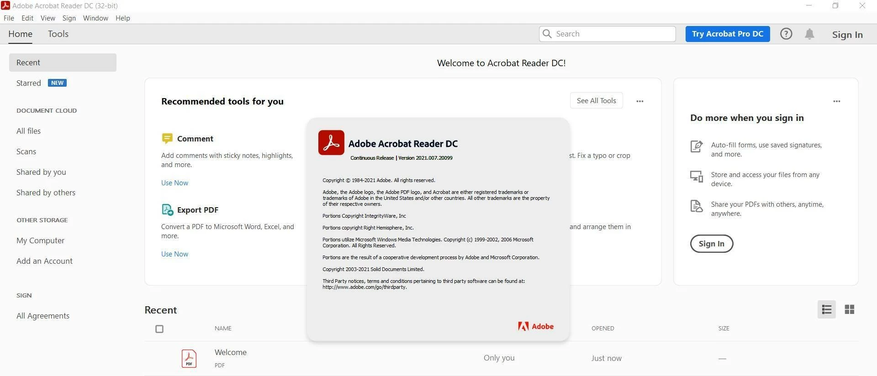Open the Sign menu
This screenshot has height=376, width=877.
coord(69,18)
